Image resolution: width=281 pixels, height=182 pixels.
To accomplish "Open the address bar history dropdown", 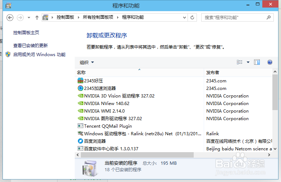I will 184,18.
